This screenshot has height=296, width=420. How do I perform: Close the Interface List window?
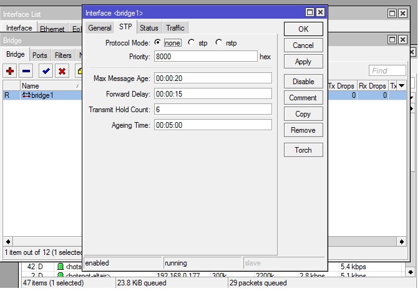[403, 13]
